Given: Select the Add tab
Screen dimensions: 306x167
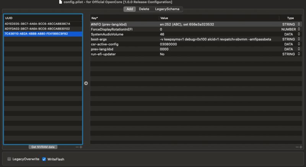Looking at the screenshot, I should point(129,9).
